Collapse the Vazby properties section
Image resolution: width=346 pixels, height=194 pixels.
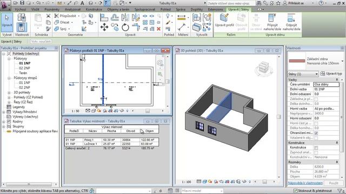pyautogui.click(x=337, y=80)
